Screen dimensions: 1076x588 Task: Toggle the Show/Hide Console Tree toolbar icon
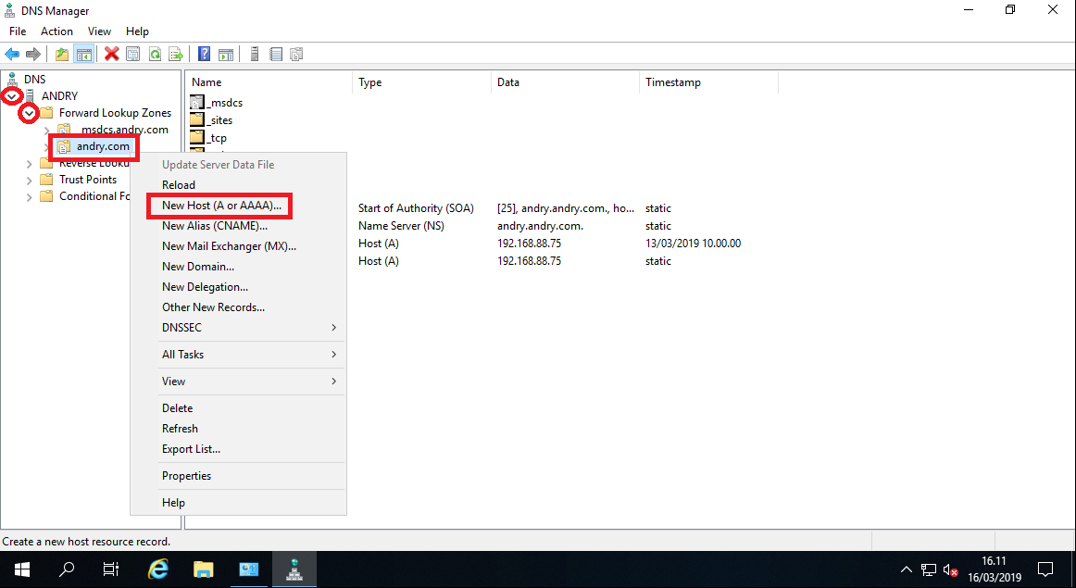(x=84, y=53)
